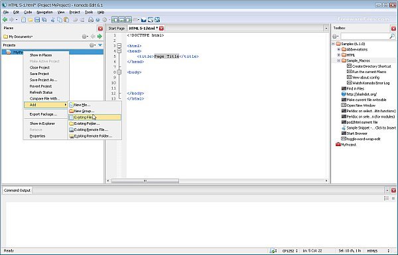The image size is (398, 255).
Task: Close the HTML 5-1.html tab
Action: click(161, 28)
